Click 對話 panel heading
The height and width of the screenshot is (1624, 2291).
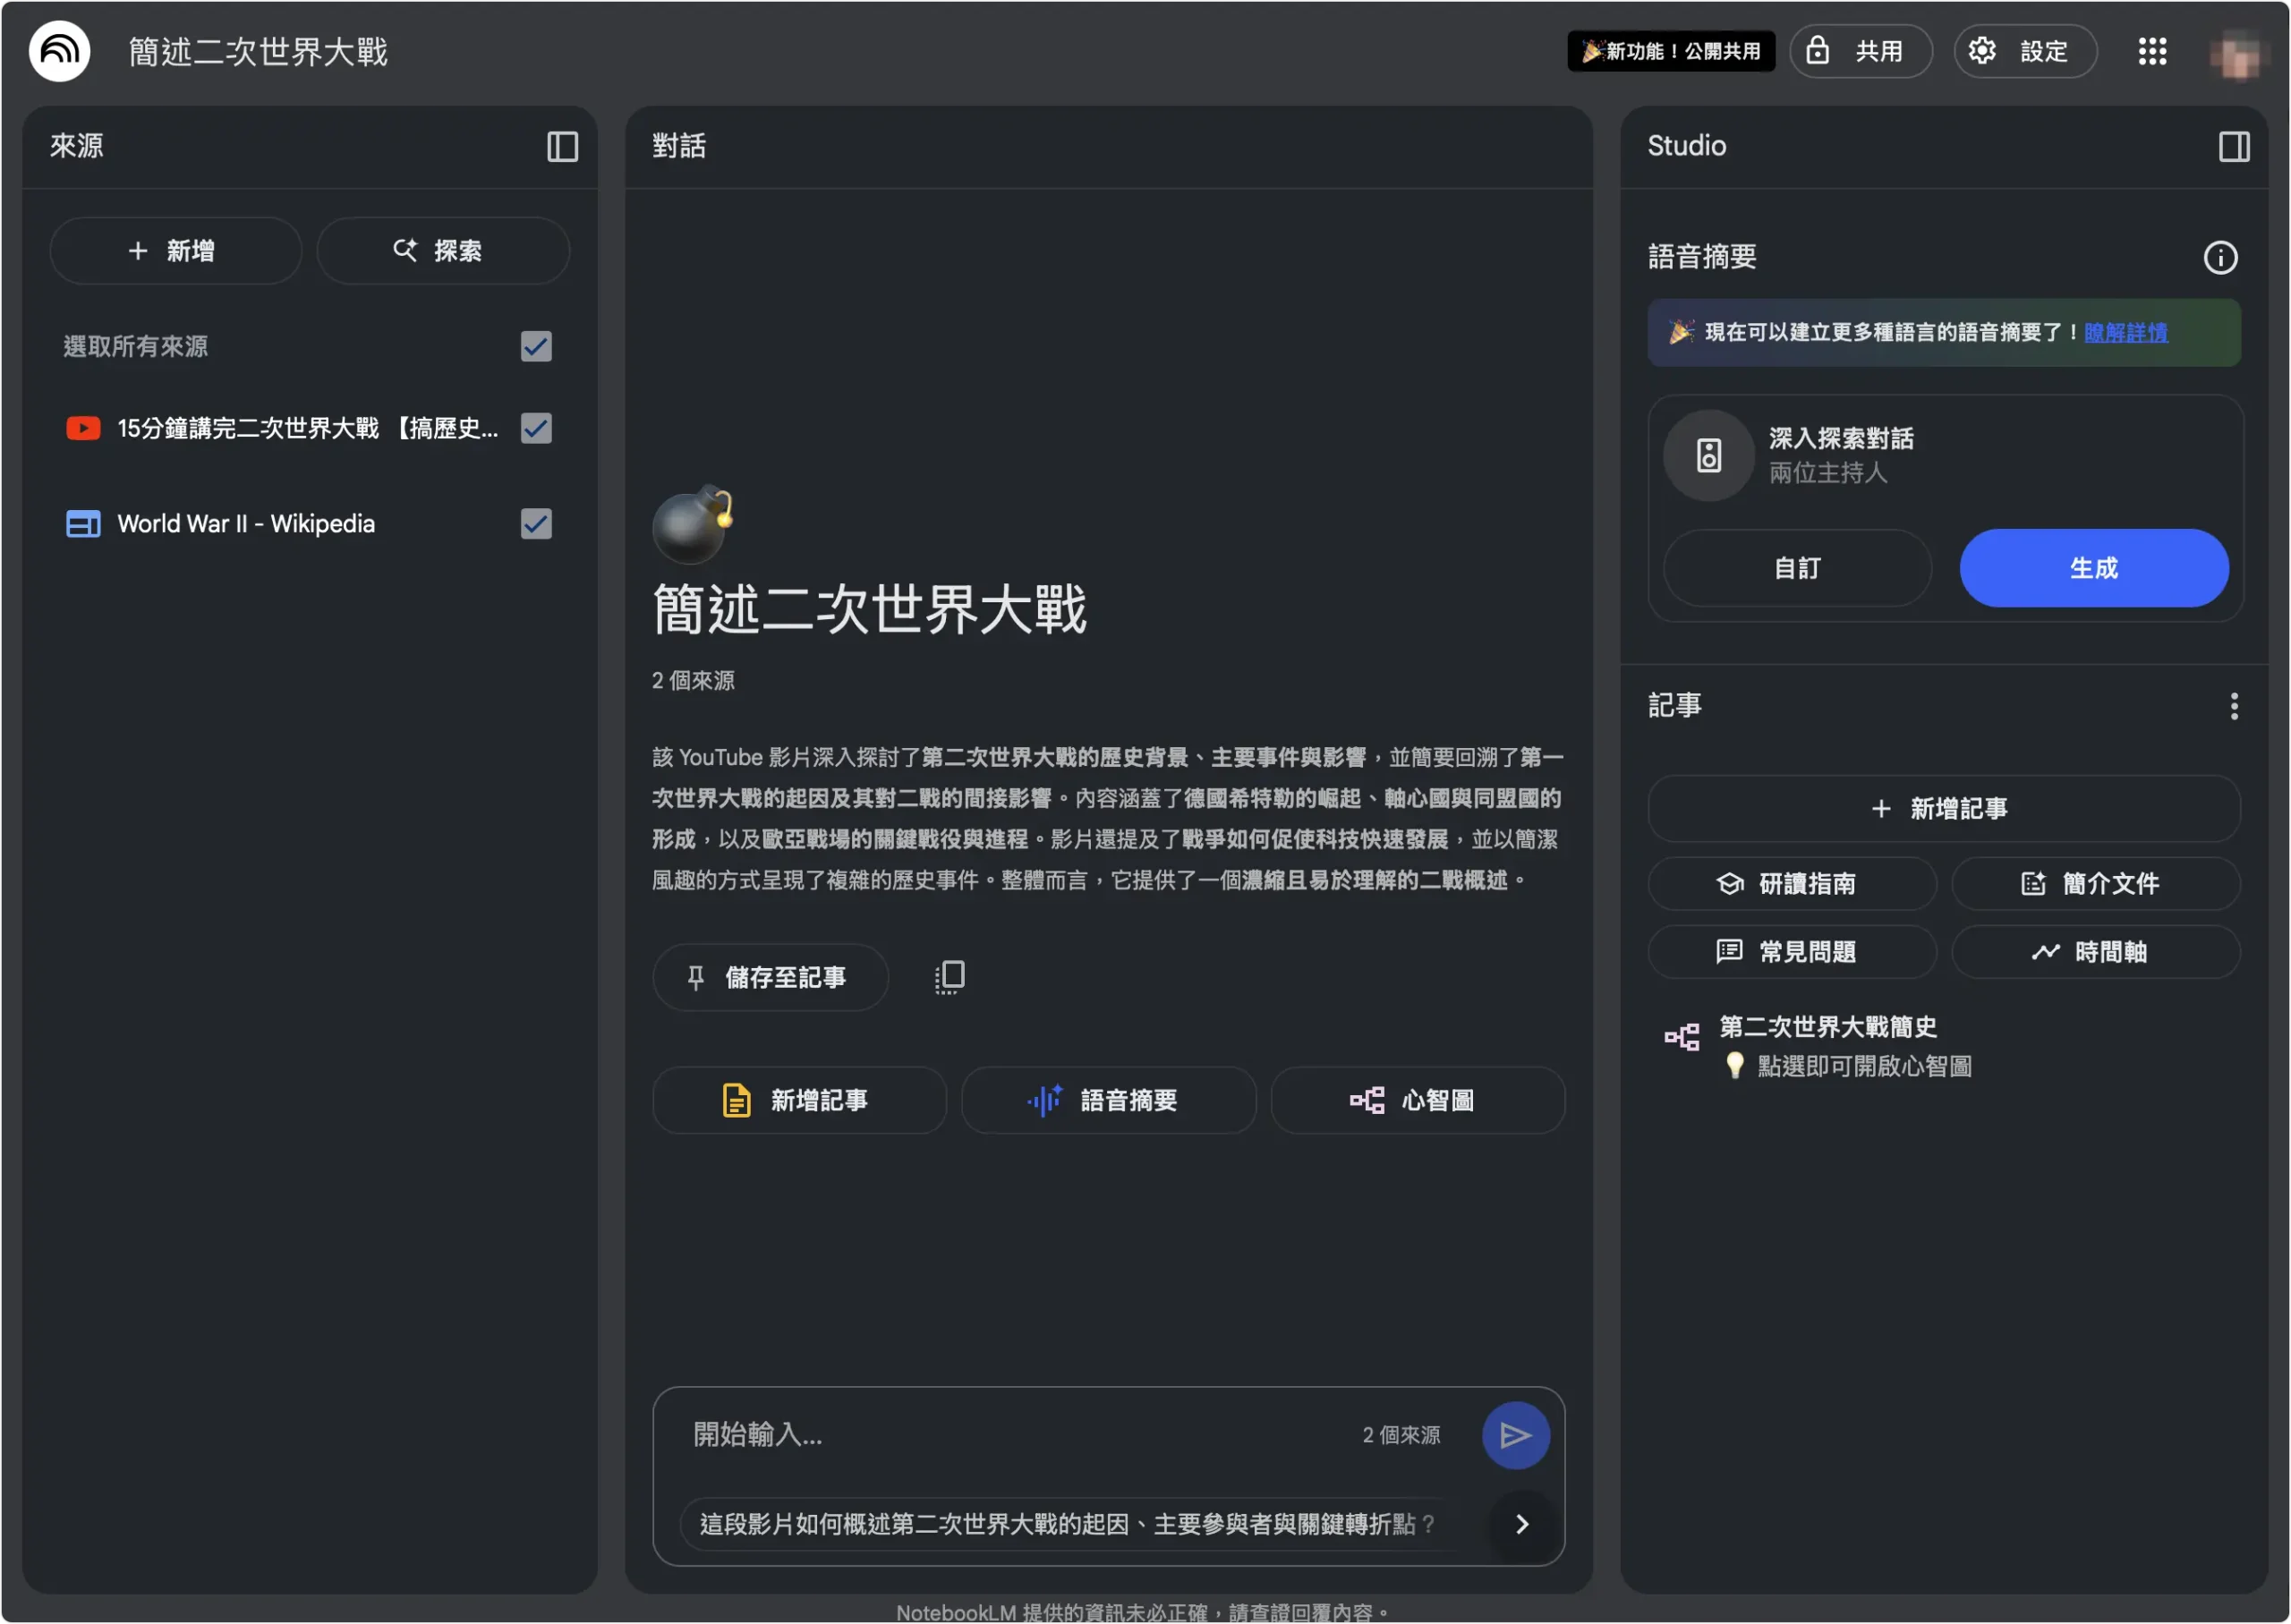pyautogui.click(x=679, y=146)
